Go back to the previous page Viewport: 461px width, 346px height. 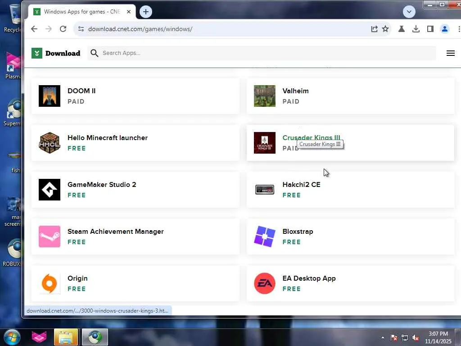point(34,29)
